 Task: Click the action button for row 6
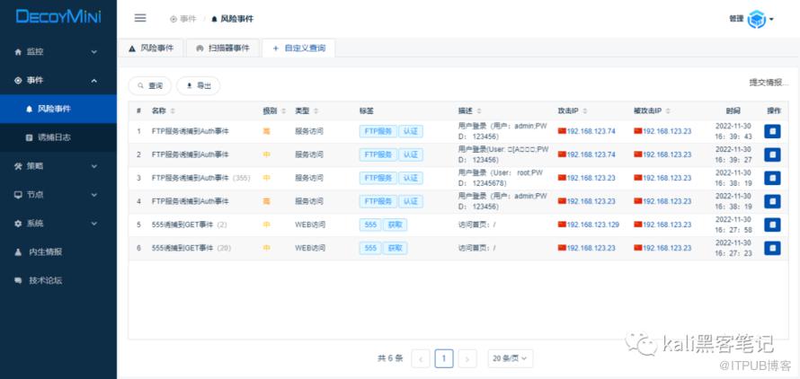click(x=771, y=248)
